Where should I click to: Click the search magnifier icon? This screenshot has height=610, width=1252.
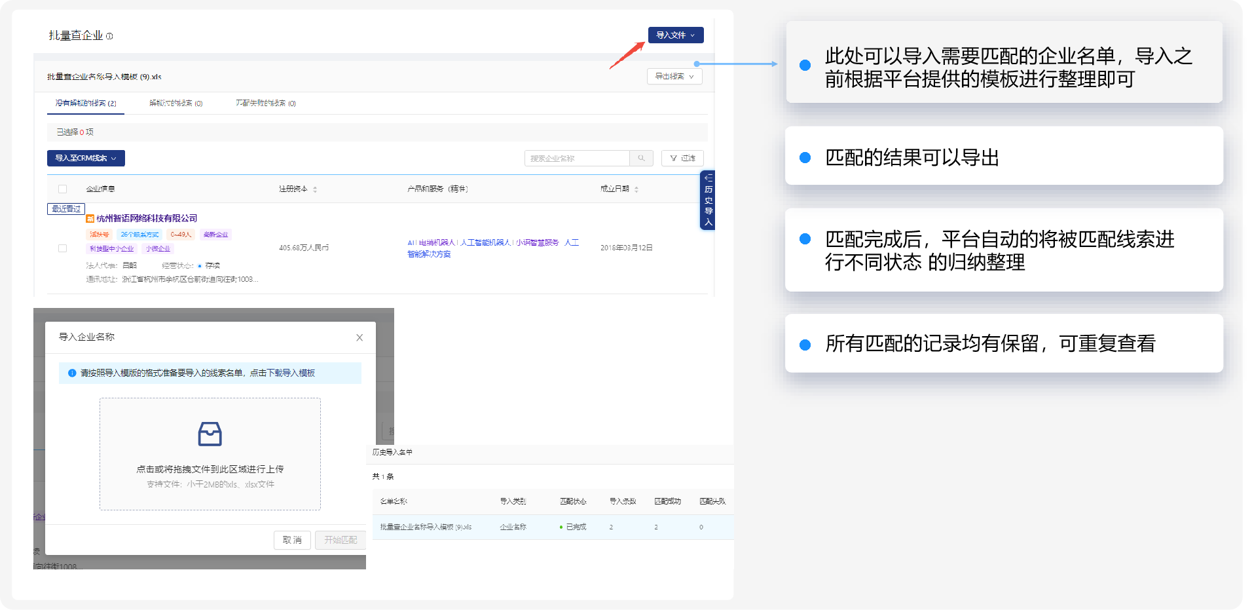[641, 158]
